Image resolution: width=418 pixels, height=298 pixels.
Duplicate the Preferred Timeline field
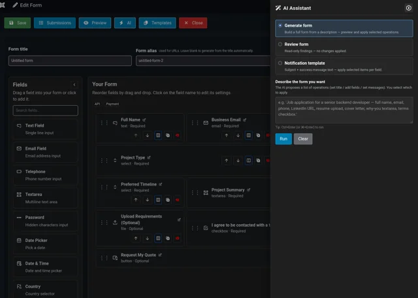(x=168, y=200)
